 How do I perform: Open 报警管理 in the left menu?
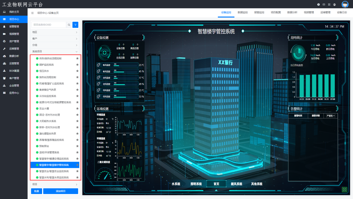coord(14,27)
